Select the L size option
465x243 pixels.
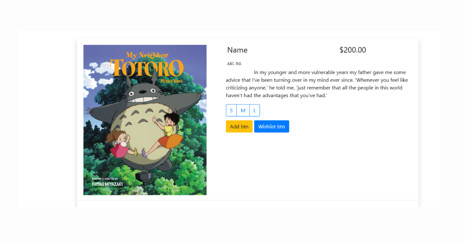[255, 110]
